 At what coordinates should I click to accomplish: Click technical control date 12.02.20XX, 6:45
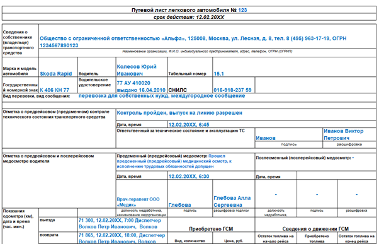click(x=189, y=125)
